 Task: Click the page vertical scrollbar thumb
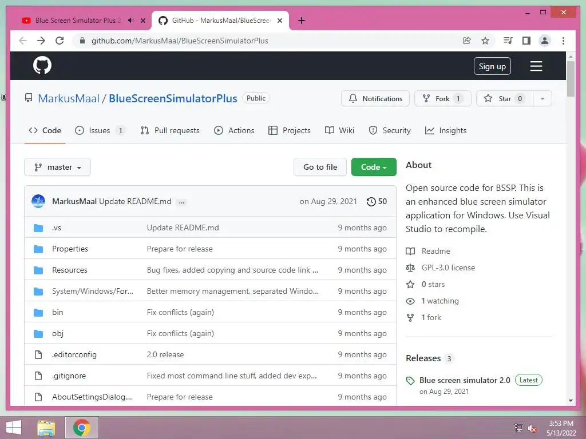(x=571, y=78)
